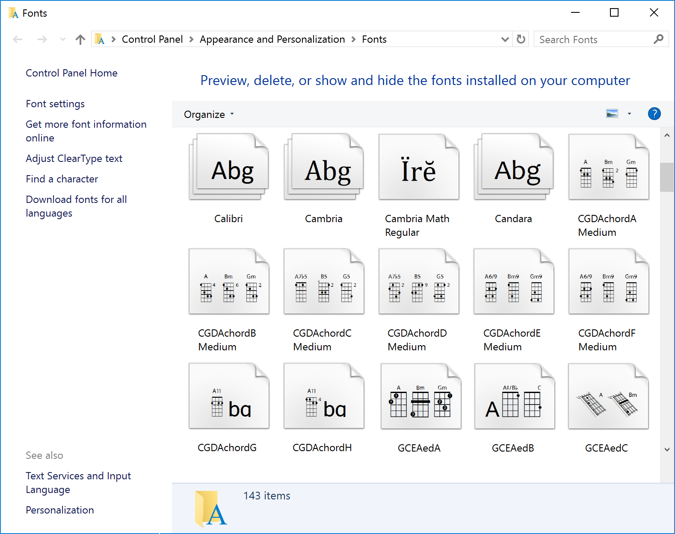Click the Search Fonts input box
Screen dimensions: 675x534
[595, 40]
